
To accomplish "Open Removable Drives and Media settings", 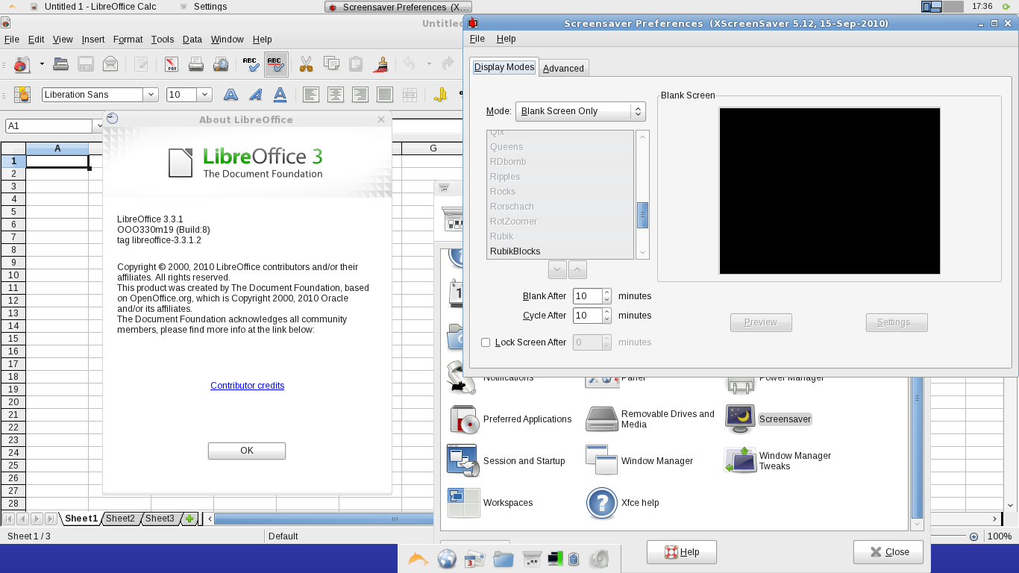I will tap(650, 419).
